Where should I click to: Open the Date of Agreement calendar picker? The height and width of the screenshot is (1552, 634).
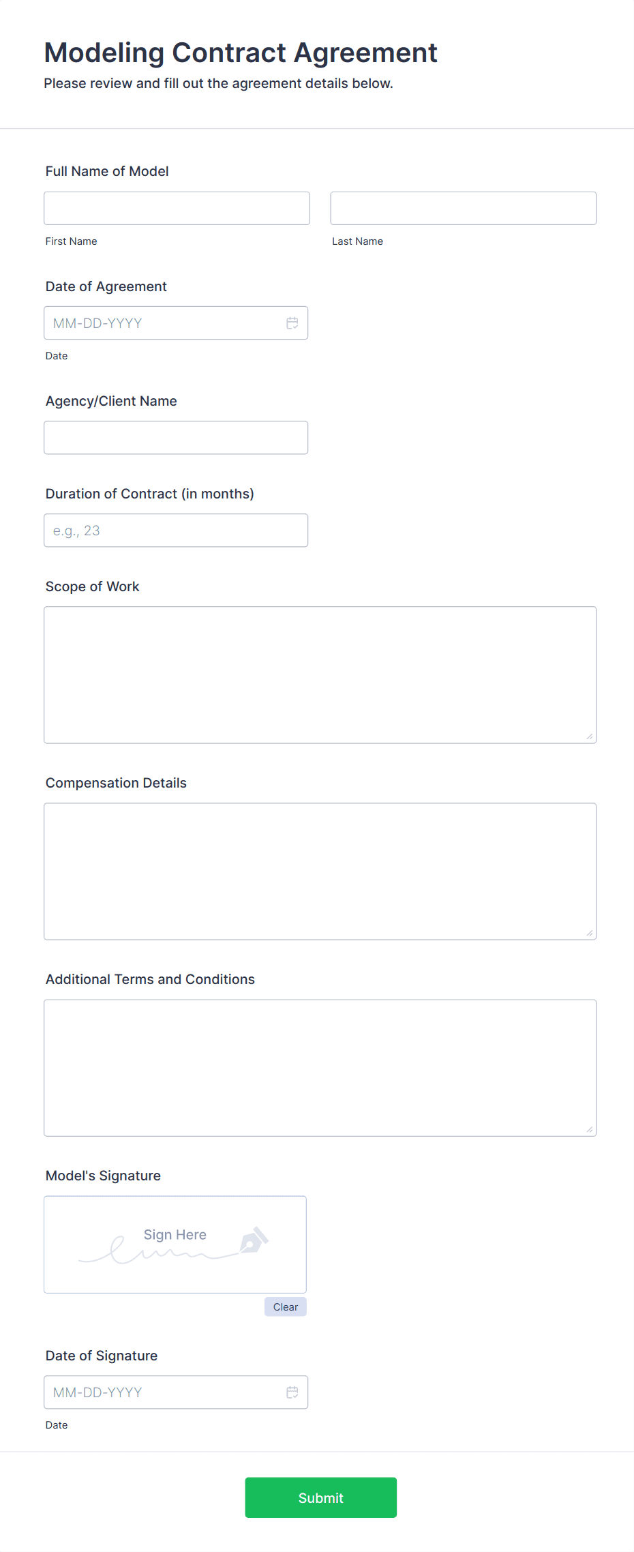[x=292, y=323]
